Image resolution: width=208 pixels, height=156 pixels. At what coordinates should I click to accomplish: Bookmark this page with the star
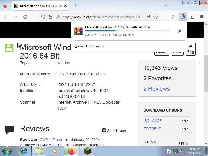click(155, 17)
